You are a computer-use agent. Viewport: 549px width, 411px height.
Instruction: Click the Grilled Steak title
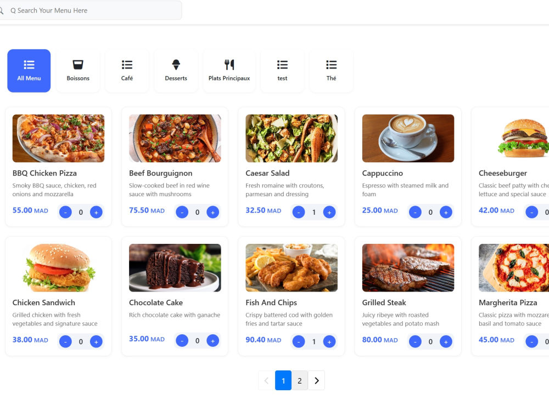click(x=384, y=302)
